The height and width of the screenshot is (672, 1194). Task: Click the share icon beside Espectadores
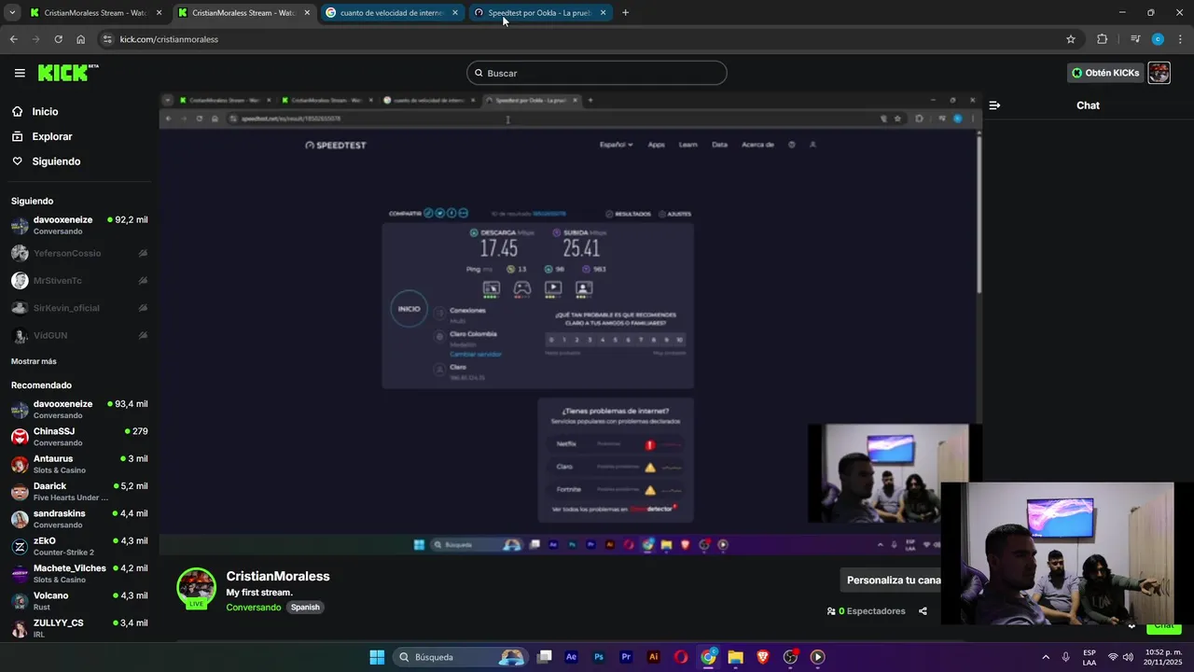point(923,611)
